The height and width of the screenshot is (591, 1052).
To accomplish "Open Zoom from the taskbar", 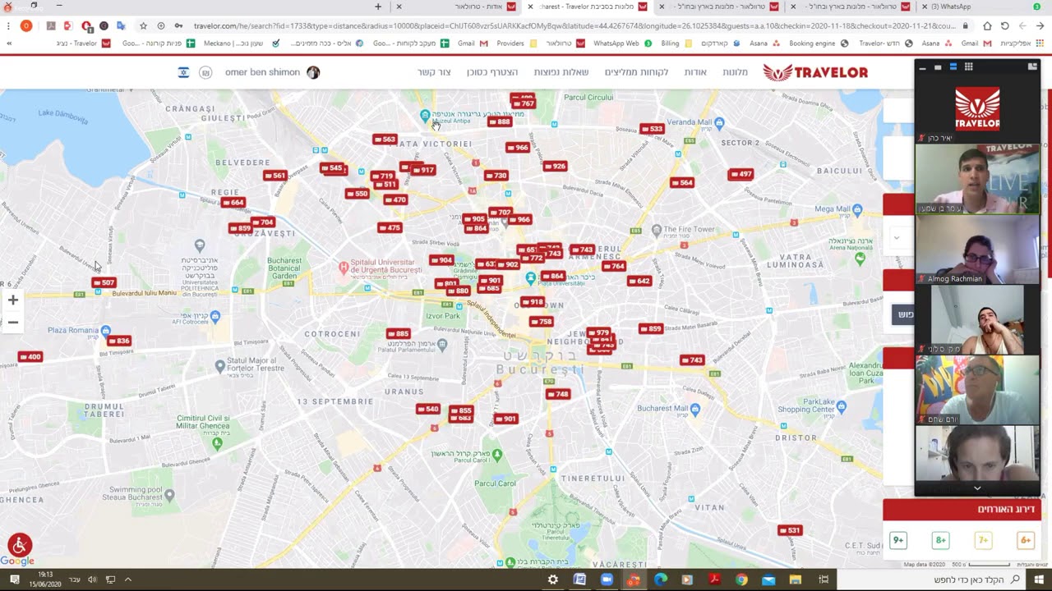I will [x=607, y=580].
